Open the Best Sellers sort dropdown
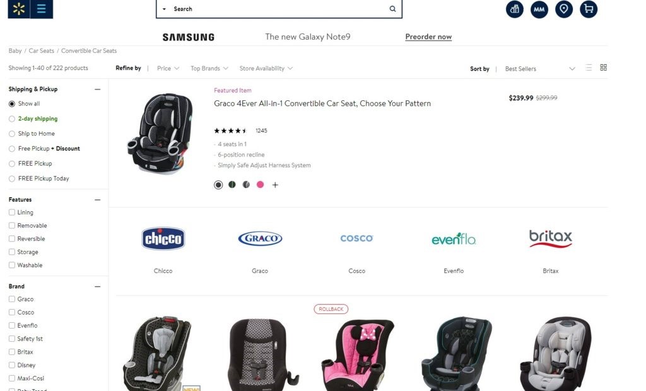The image size is (646, 391). 540,69
